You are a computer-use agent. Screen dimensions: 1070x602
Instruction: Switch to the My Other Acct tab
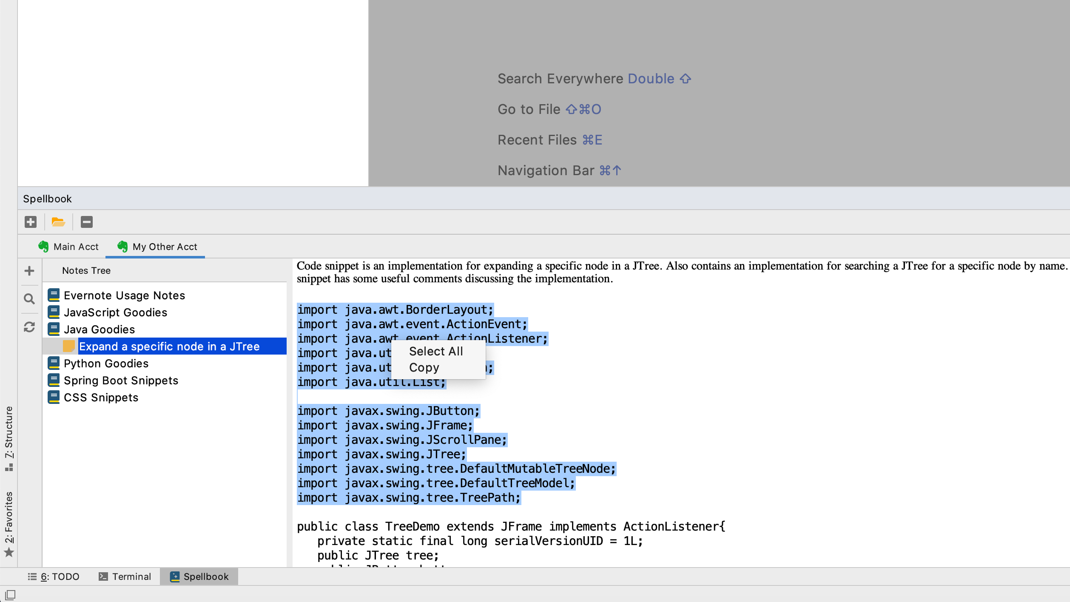(x=157, y=247)
